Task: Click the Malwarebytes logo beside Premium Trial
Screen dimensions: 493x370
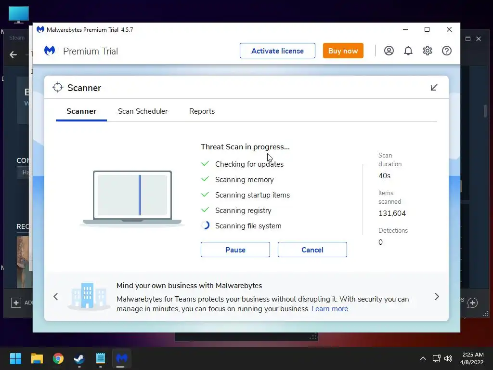Action: point(50,51)
